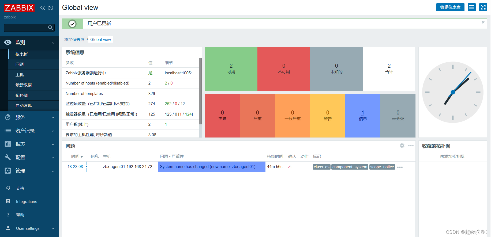Screen dimensions: 491x237
Task: Select the grey 未知的 hosts tile
Action: pos(336,69)
